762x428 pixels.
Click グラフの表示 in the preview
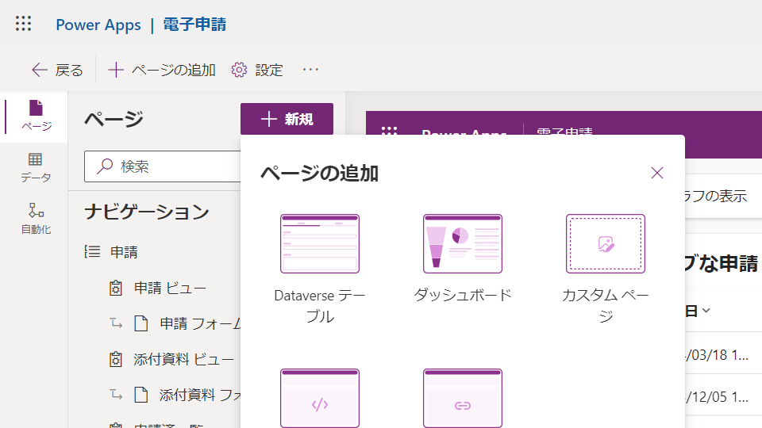[715, 196]
